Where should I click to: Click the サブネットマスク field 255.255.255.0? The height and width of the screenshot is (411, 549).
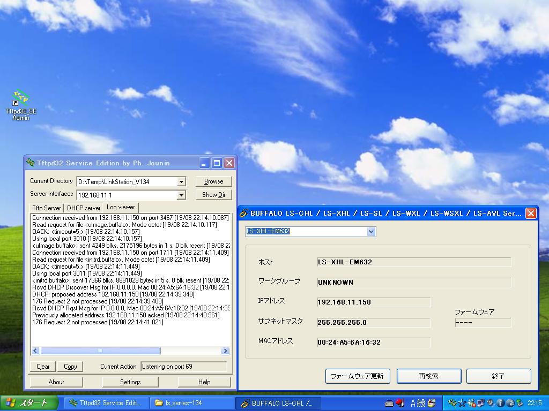[374, 323]
